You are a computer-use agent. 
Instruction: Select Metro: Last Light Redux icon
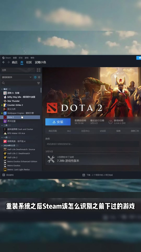click(5, 170)
